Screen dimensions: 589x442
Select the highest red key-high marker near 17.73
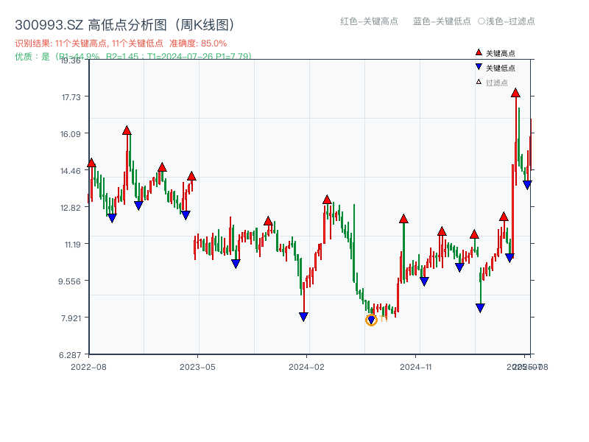tap(515, 93)
